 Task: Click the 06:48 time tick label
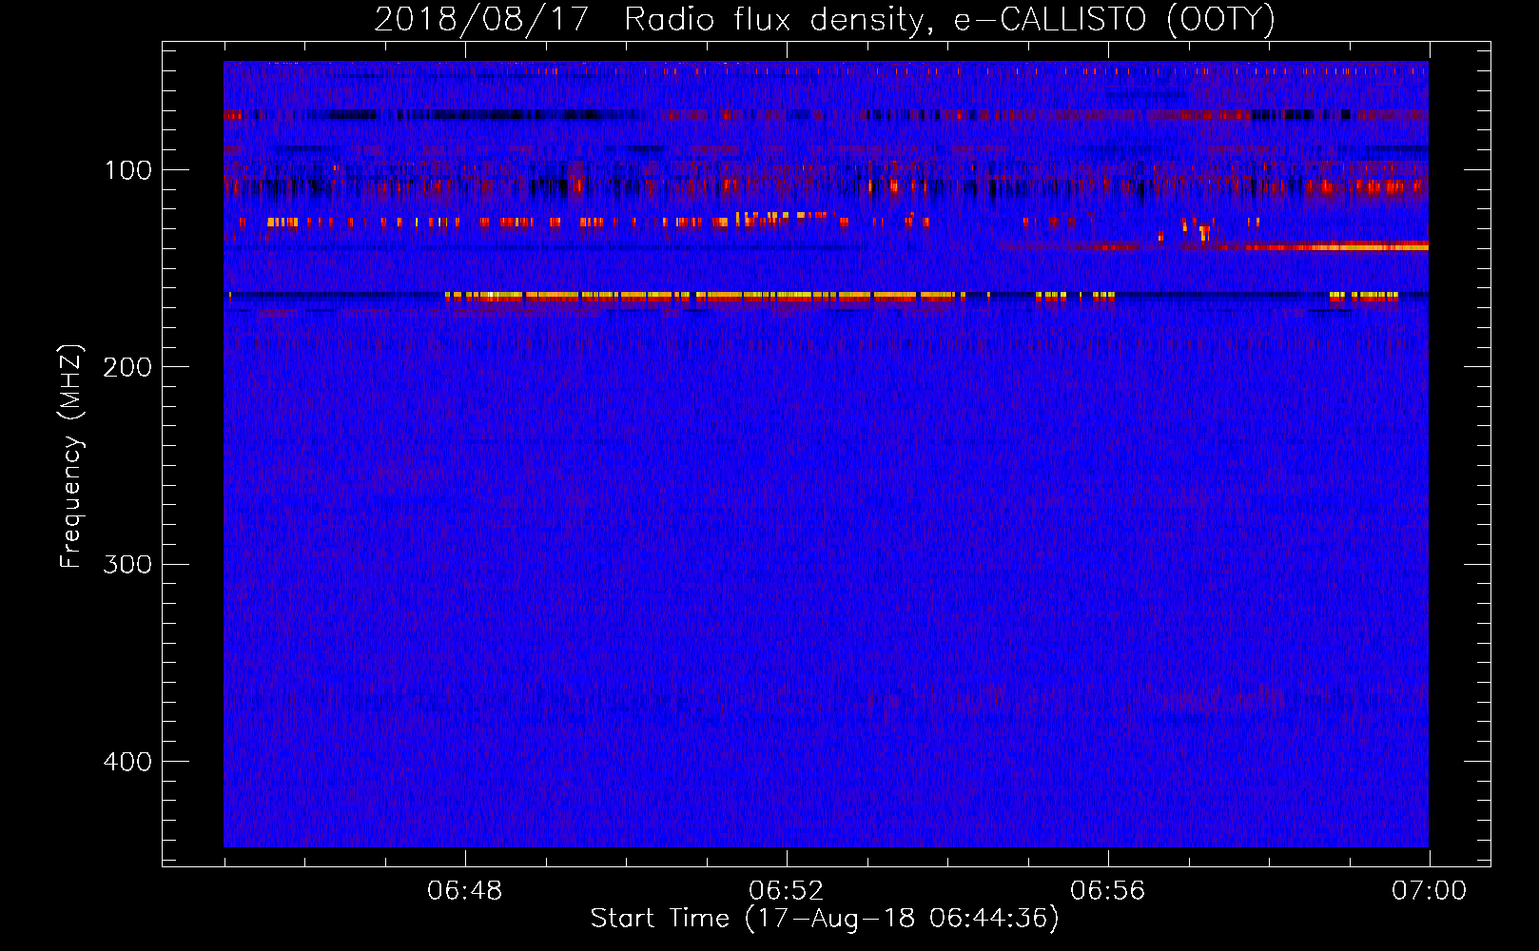pos(465,891)
